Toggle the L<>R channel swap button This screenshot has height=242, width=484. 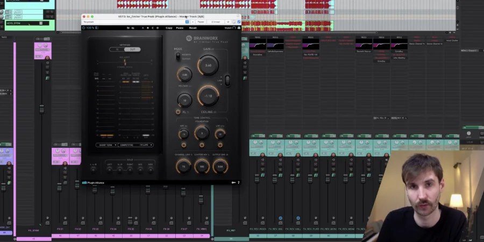(x=93, y=170)
